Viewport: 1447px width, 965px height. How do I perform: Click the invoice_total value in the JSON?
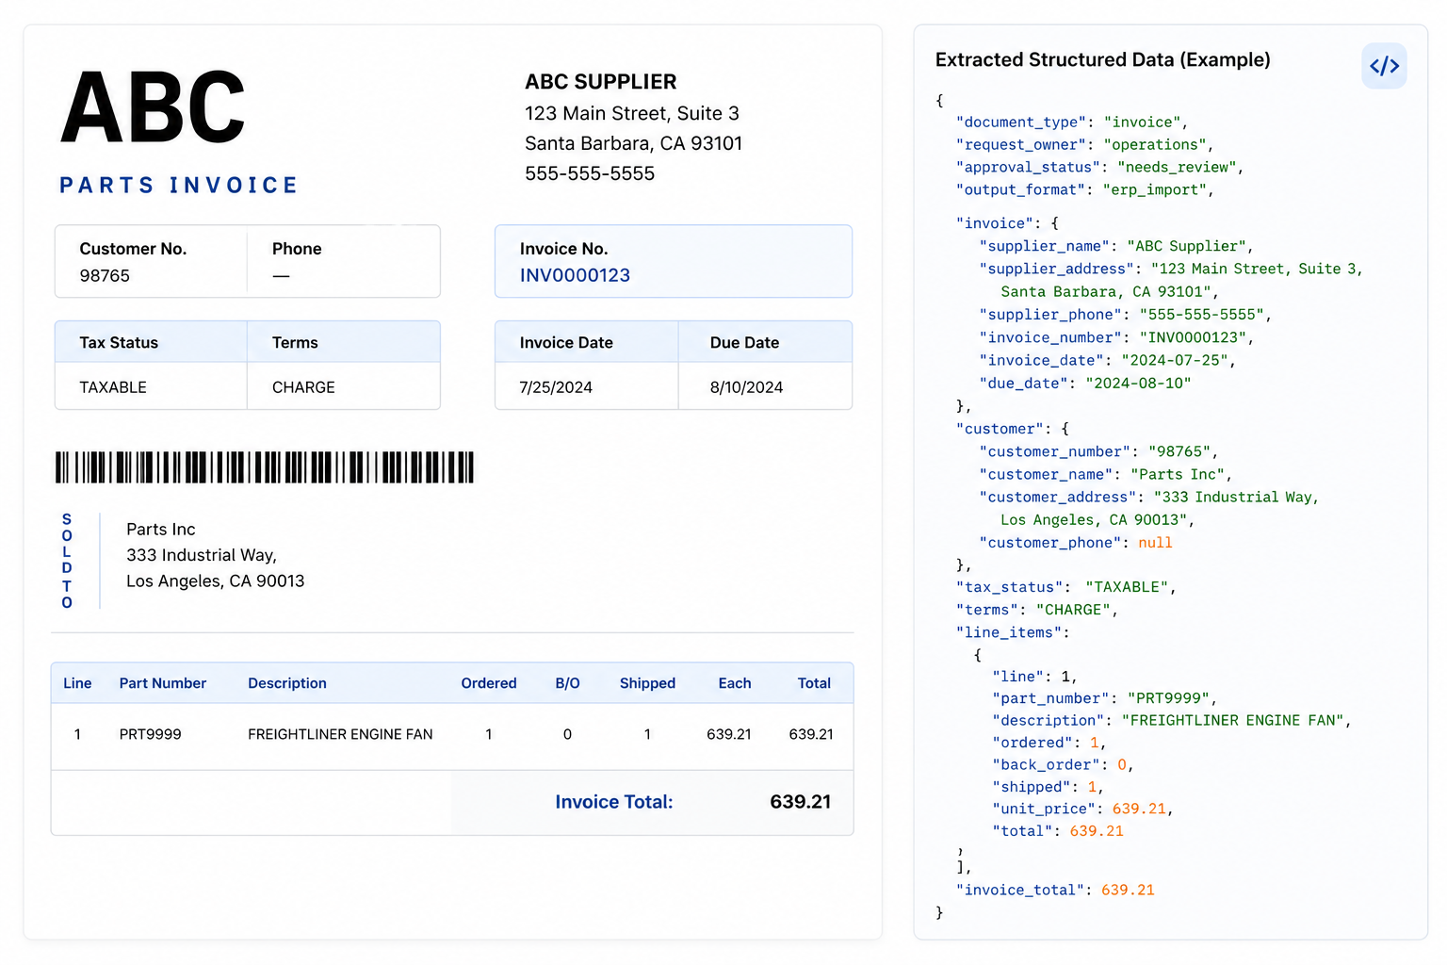(x=1128, y=889)
